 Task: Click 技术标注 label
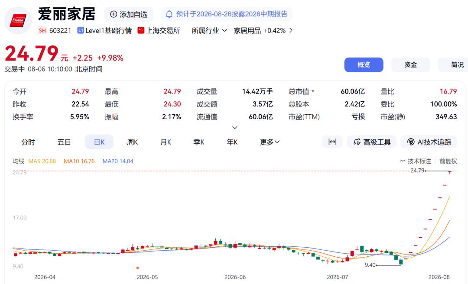[419, 161]
